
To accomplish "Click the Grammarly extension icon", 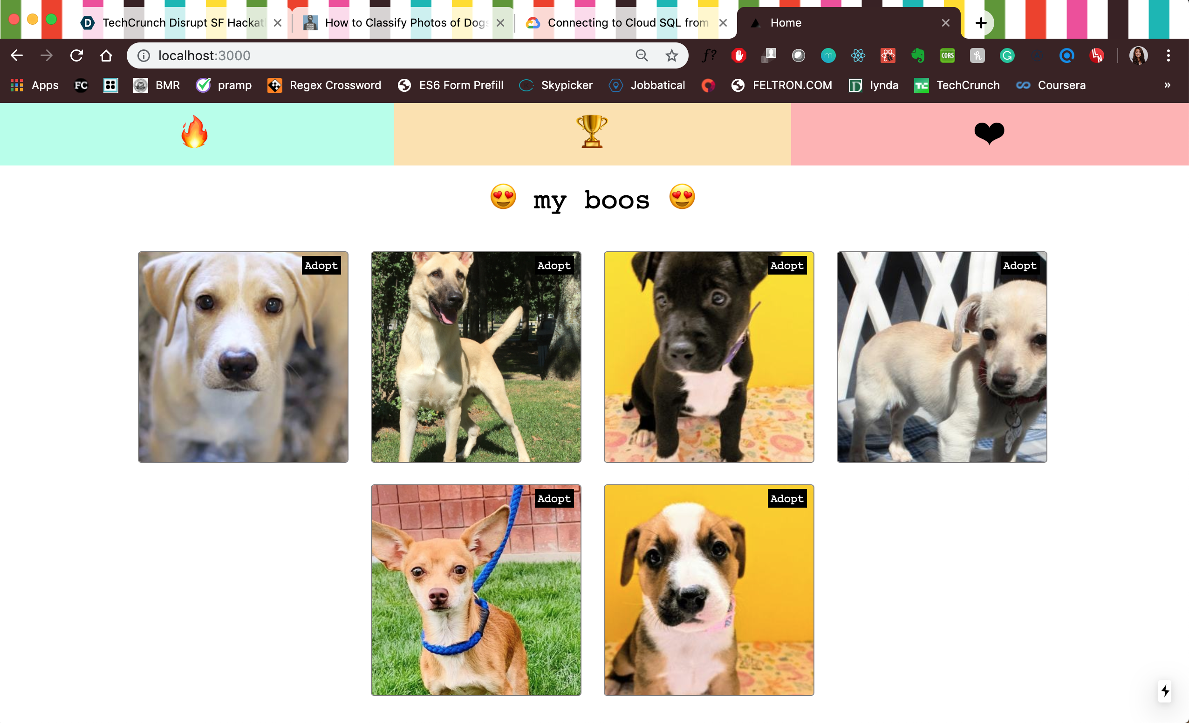I will click(1007, 56).
